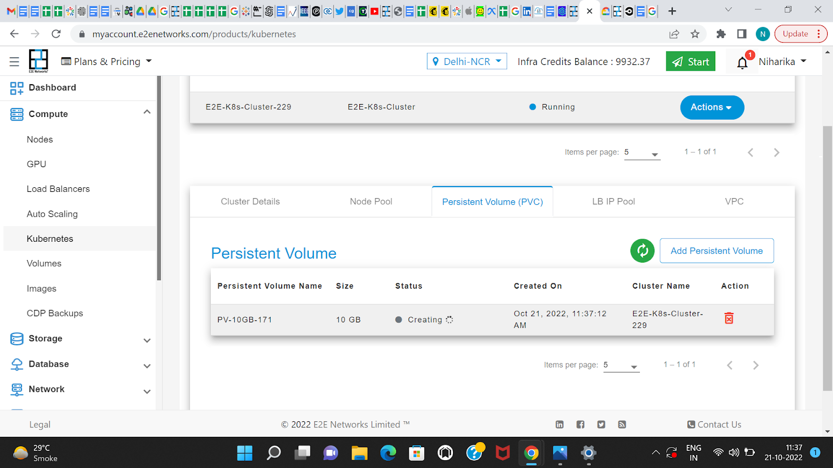Change the items per page for the clusters list

(x=642, y=153)
